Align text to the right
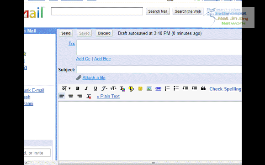This screenshot has width=265, height=165. 79,96
